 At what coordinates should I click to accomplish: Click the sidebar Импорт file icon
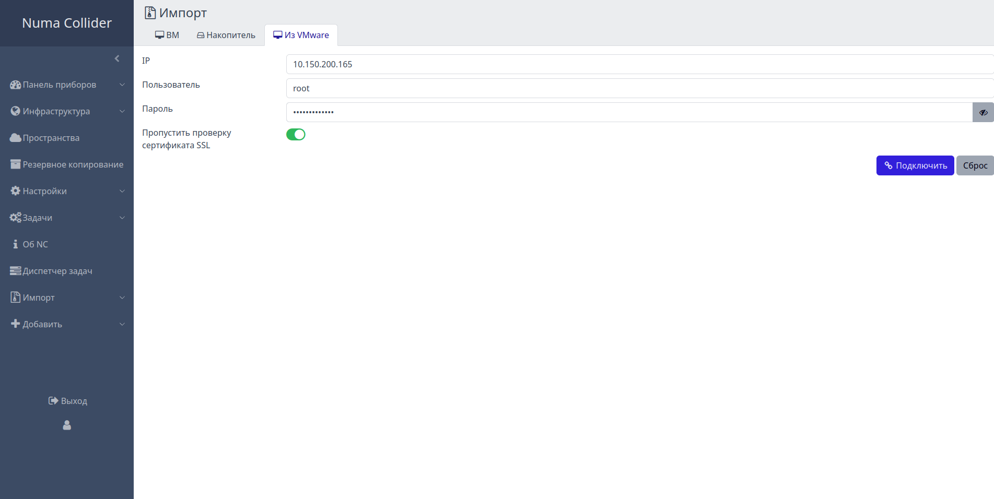pyautogui.click(x=16, y=298)
